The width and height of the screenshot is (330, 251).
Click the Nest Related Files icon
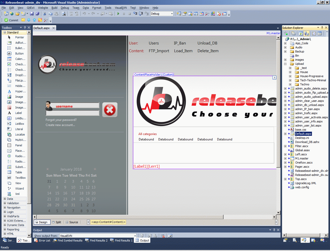pyautogui.click(x=307, y=33)
